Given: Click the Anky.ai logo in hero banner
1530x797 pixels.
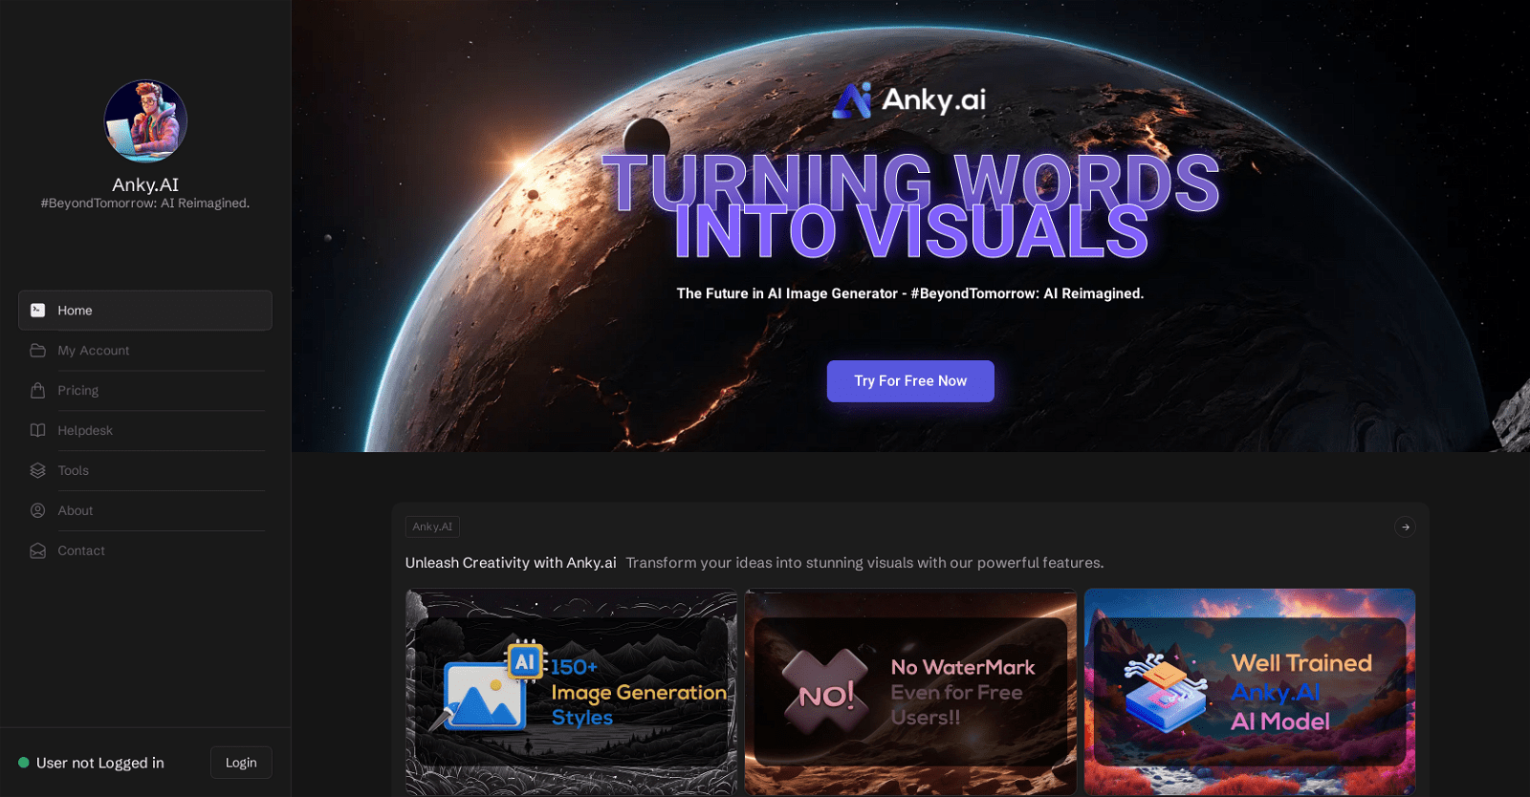Looking at the screenshot, I should pos(909,99).
